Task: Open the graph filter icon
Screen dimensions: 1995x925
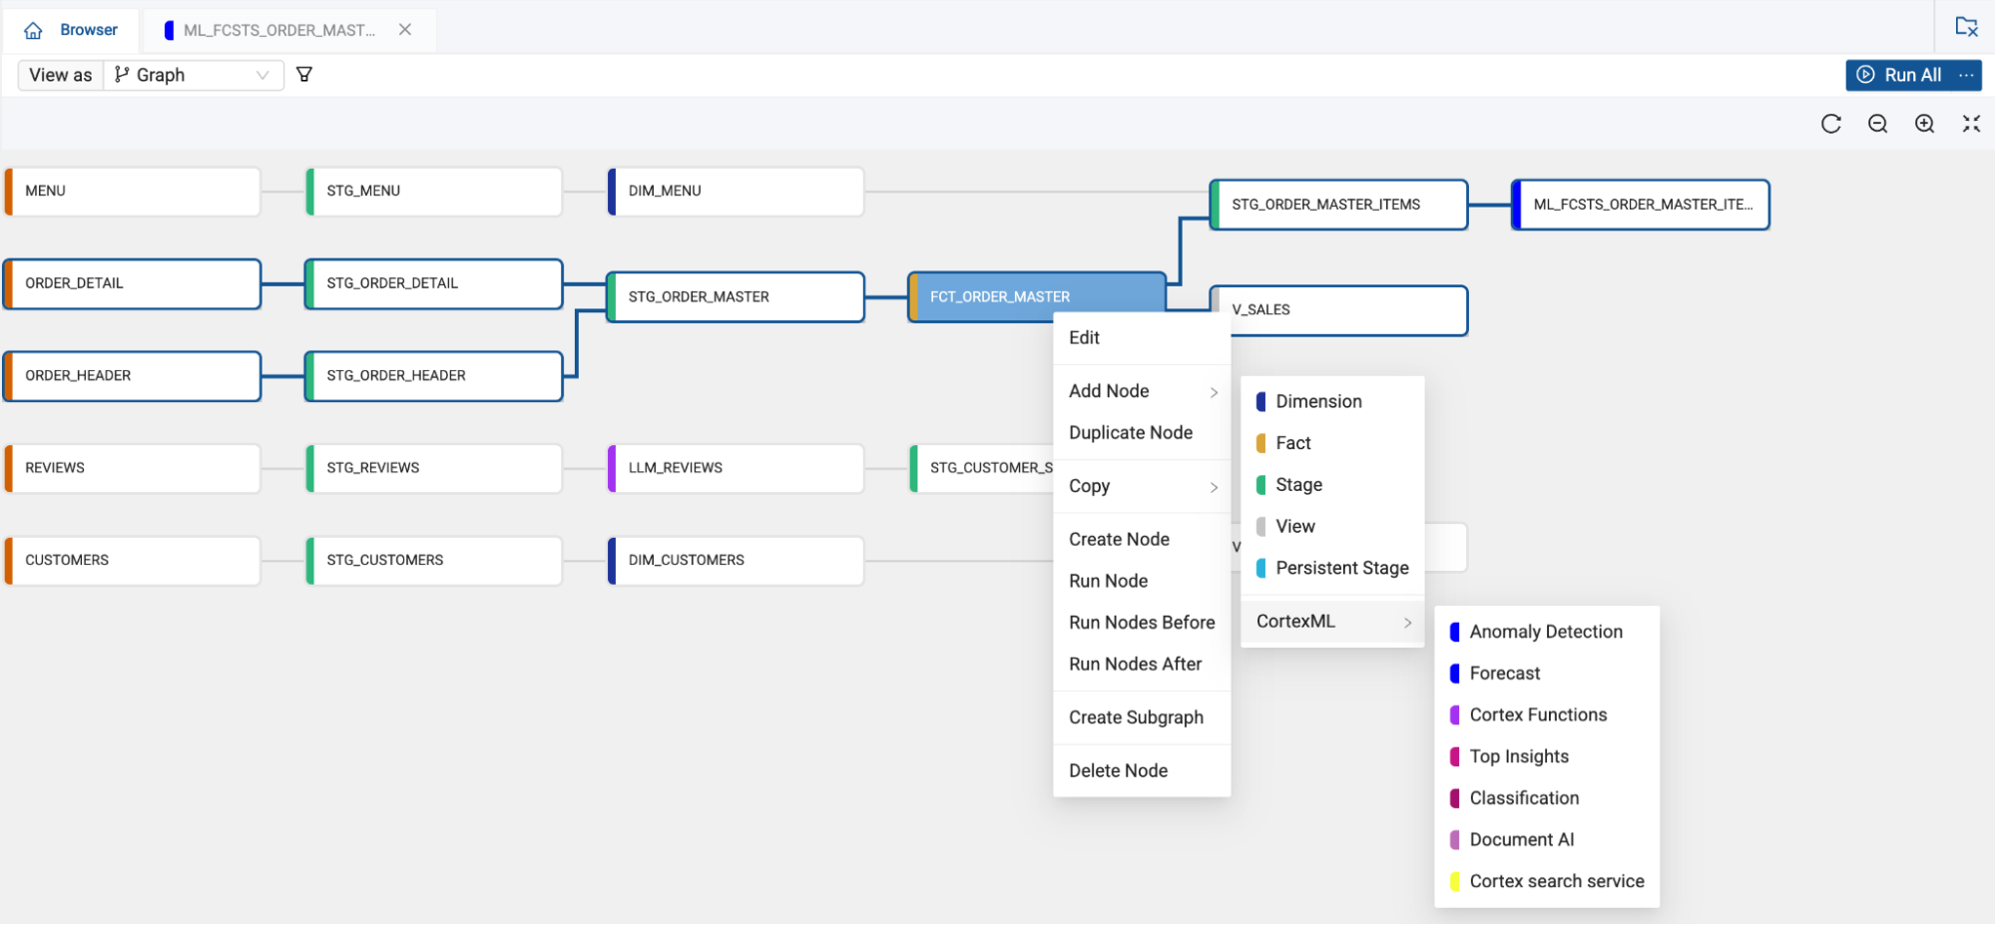Action: pyautogui.click(x=304, y=74)
